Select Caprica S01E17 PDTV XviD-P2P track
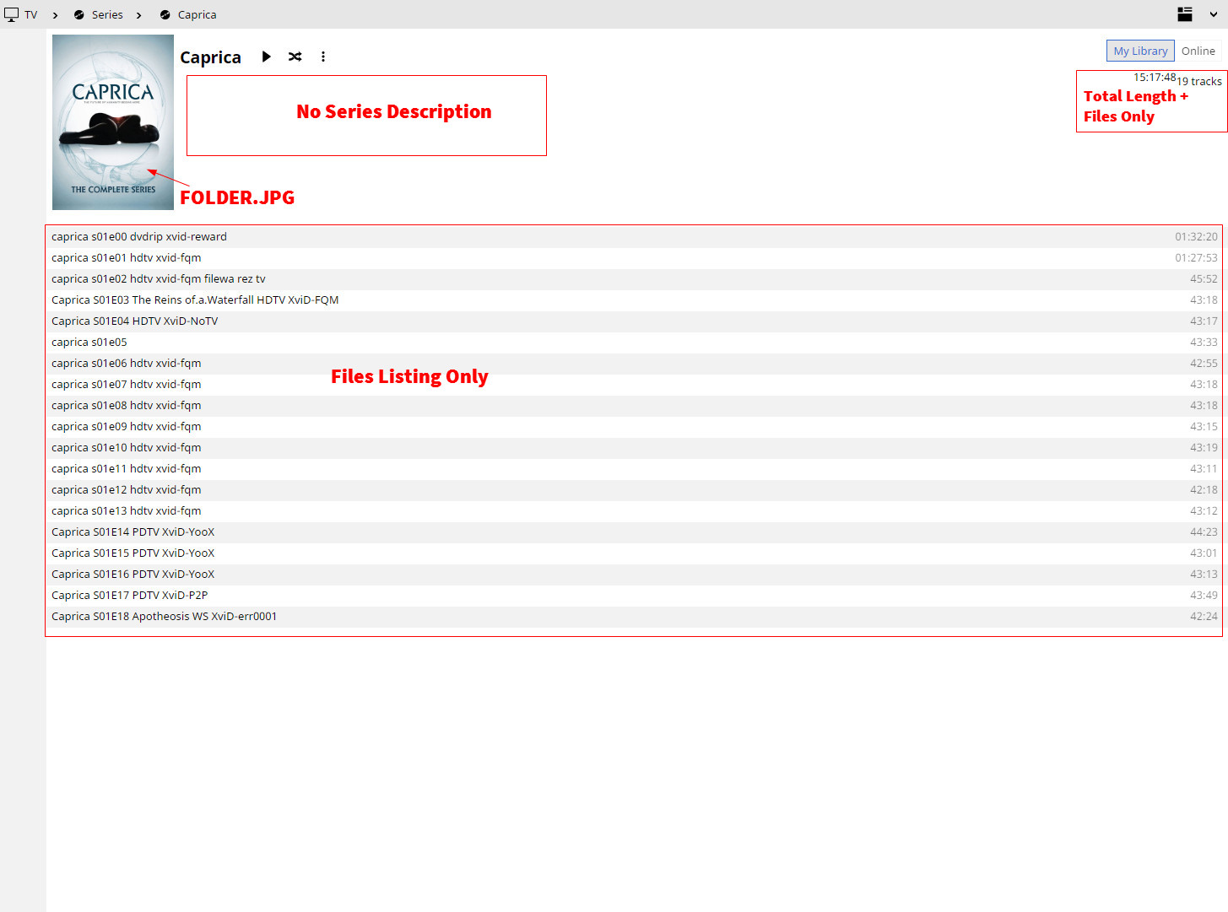The height and width of the screenshot is (912, 1228). 129,596
